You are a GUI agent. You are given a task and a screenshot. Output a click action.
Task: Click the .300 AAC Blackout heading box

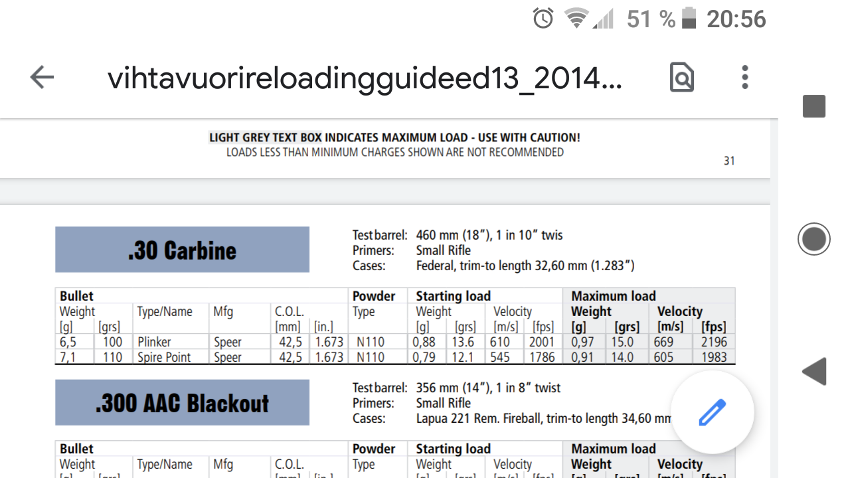[182, 403]
